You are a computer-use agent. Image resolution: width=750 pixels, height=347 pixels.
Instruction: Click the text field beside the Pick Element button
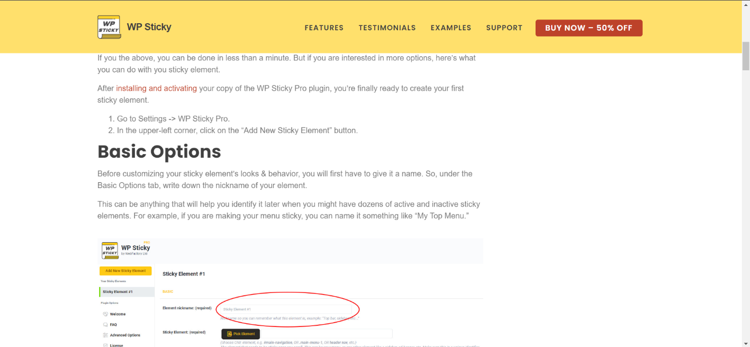[x=326, y=334]
